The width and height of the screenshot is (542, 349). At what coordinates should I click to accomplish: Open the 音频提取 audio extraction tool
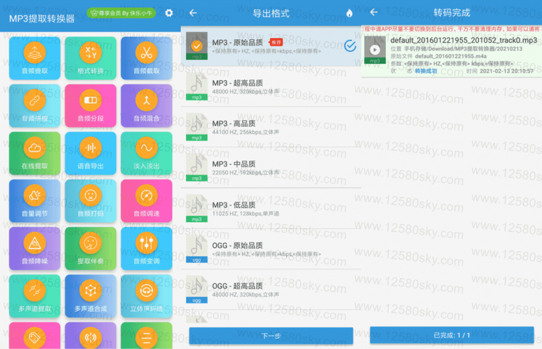pos(33,57)
